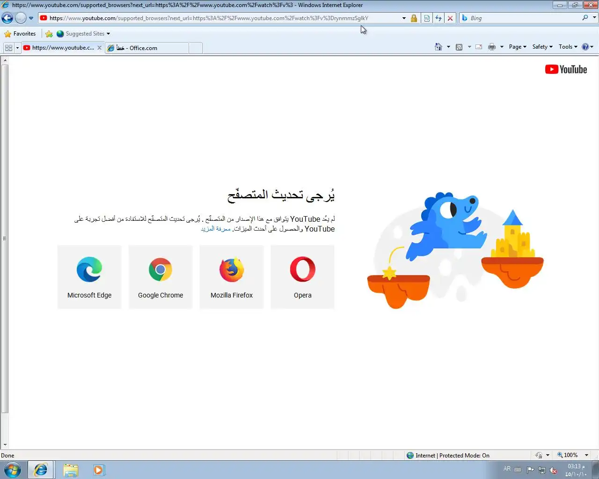Click the network tray icon
The width and height of the screenshot is (599, 479).
tap(541, 470)
